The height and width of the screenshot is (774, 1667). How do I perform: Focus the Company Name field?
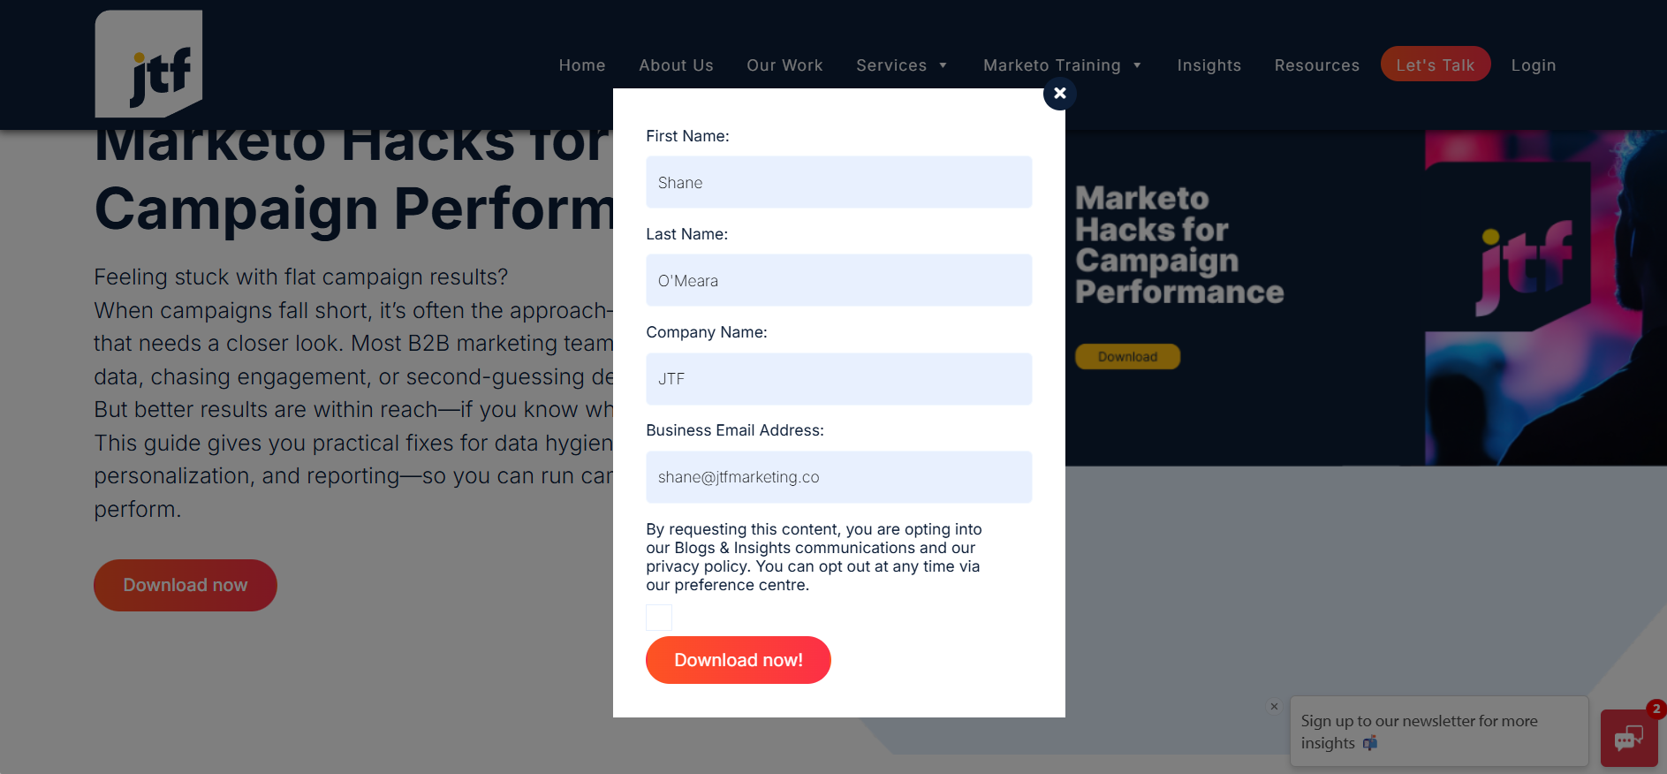point(838,379)
